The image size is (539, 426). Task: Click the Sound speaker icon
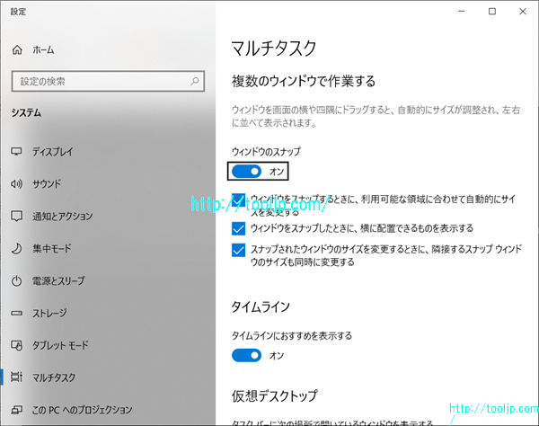(16, 184)
